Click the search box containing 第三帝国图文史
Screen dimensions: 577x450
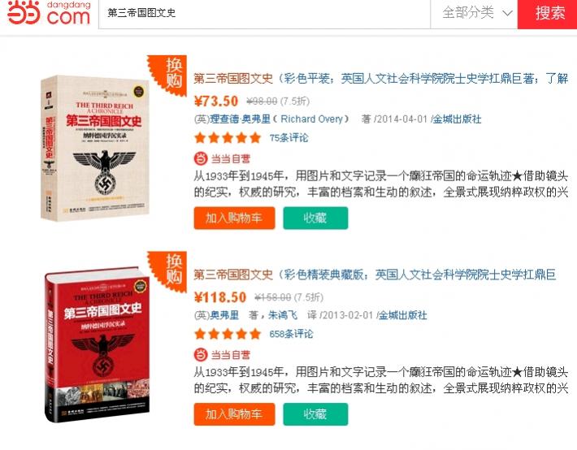click(264, 14)
